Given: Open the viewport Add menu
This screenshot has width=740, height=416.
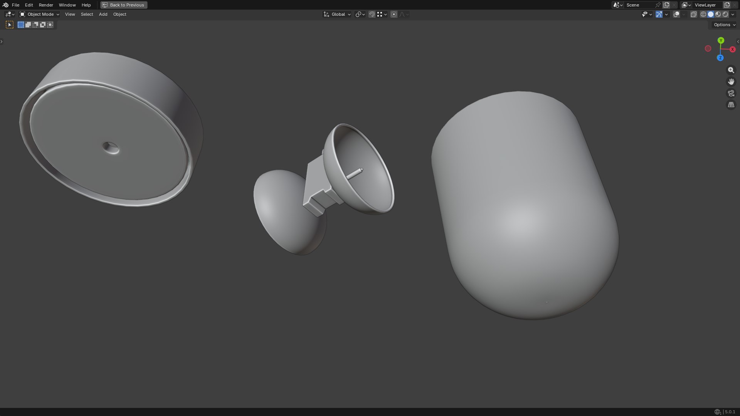Looking at the screenshot, I should tap(103, 14).
